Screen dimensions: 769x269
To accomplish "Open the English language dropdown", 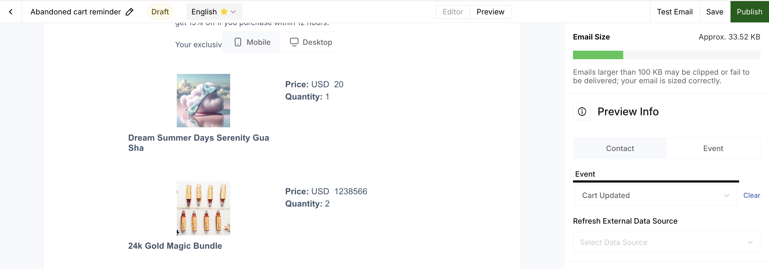I will [214, 12].
